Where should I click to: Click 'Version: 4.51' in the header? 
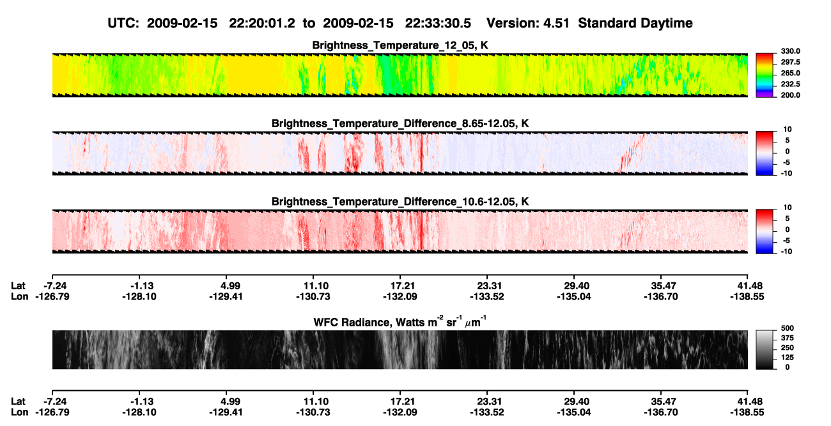pyautogui.click(x=529, y=23)
